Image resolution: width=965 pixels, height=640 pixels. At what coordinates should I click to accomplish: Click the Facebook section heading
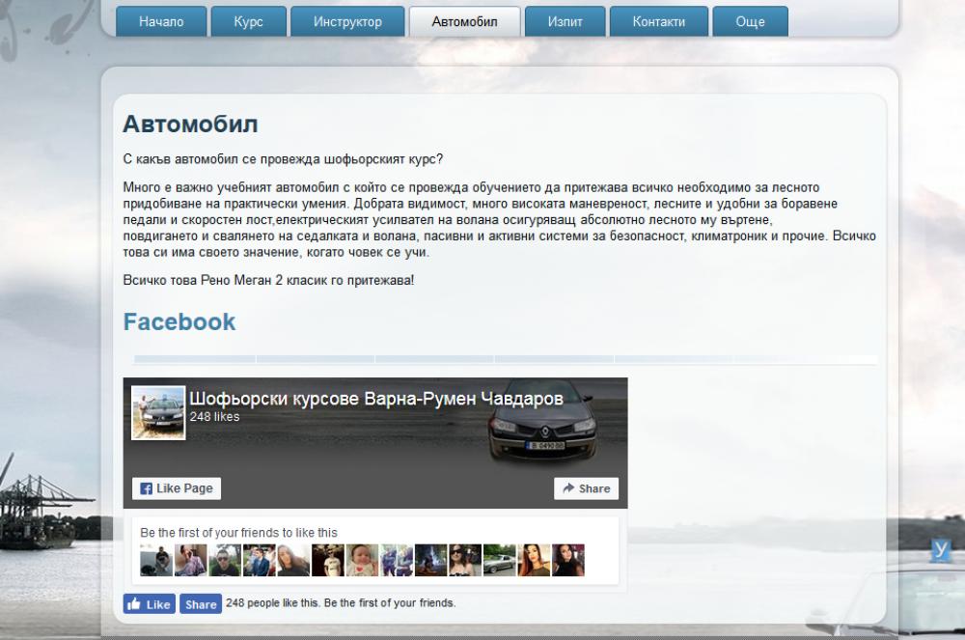(x=179, y=321)
